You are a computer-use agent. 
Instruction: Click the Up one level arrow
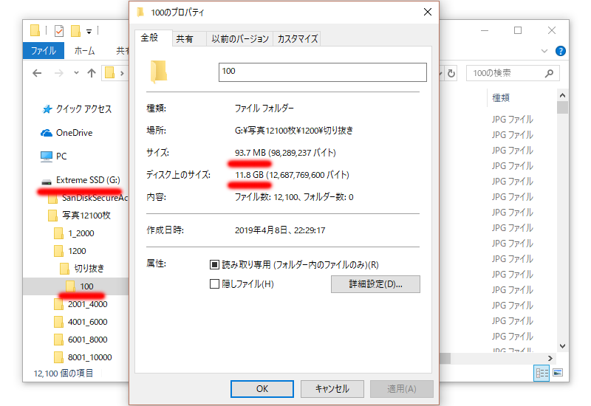pos(92,73)
